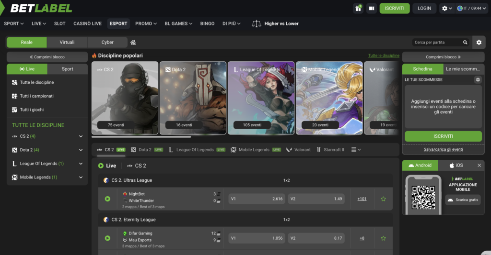Add NightBot match to favorites star
Image resolution: width=491 pixels, height=255 pixels.
[383, 199]
